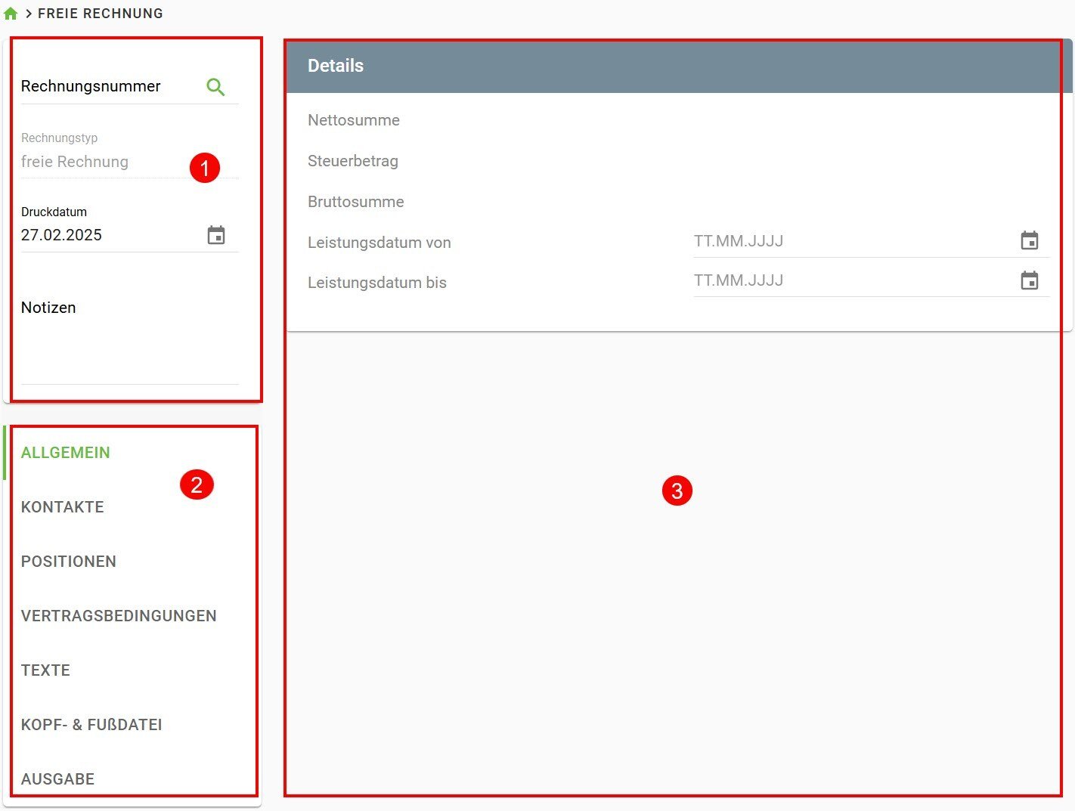Click the Rechnungsnummer search magnifier icon
1075x811 pixels.
tap(215, 87)
